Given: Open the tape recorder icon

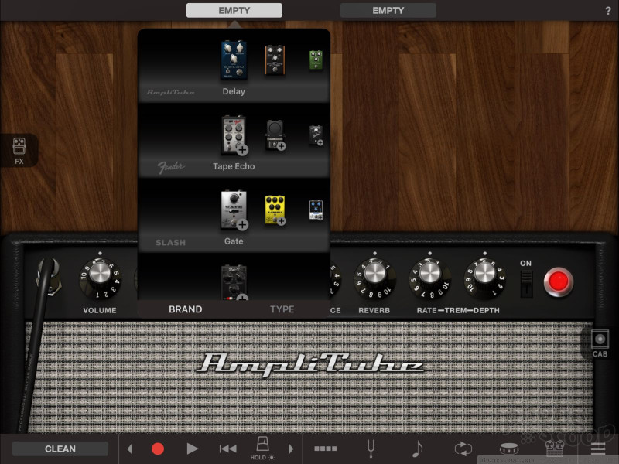Looking at the screenshot, I should 555,449.
